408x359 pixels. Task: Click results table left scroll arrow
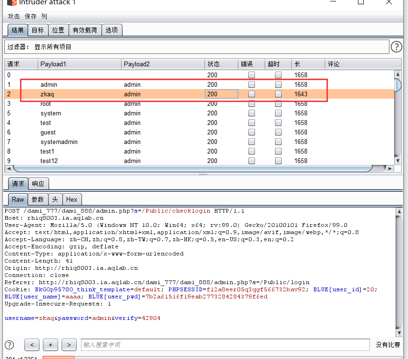[9, 168]
